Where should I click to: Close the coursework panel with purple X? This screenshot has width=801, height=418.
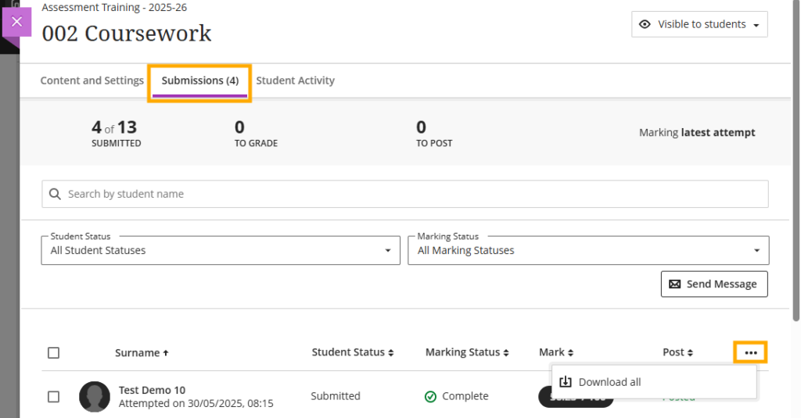point(17,22)
